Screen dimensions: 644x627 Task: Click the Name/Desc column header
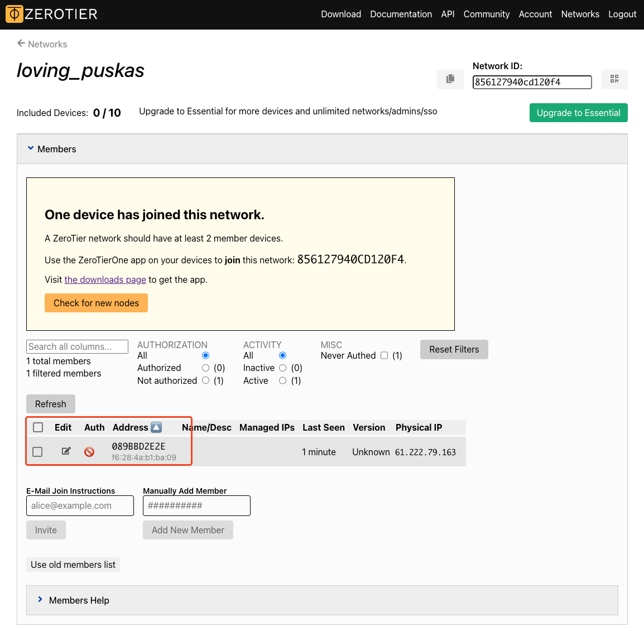click(x=206, y=427)
